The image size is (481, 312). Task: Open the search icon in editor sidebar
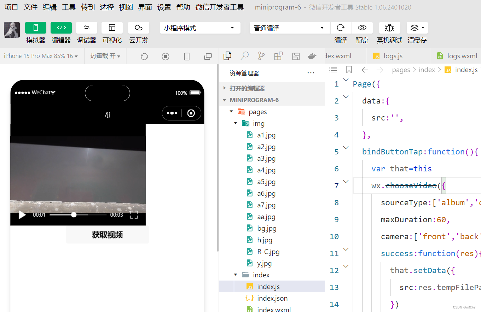pos(244,56)
